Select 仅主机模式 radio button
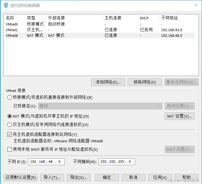 point(10,125)
